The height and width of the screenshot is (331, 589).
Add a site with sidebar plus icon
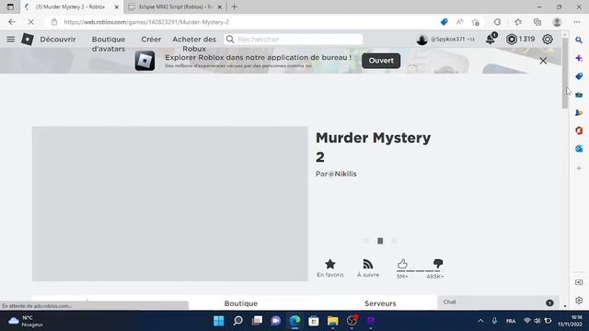579,168
